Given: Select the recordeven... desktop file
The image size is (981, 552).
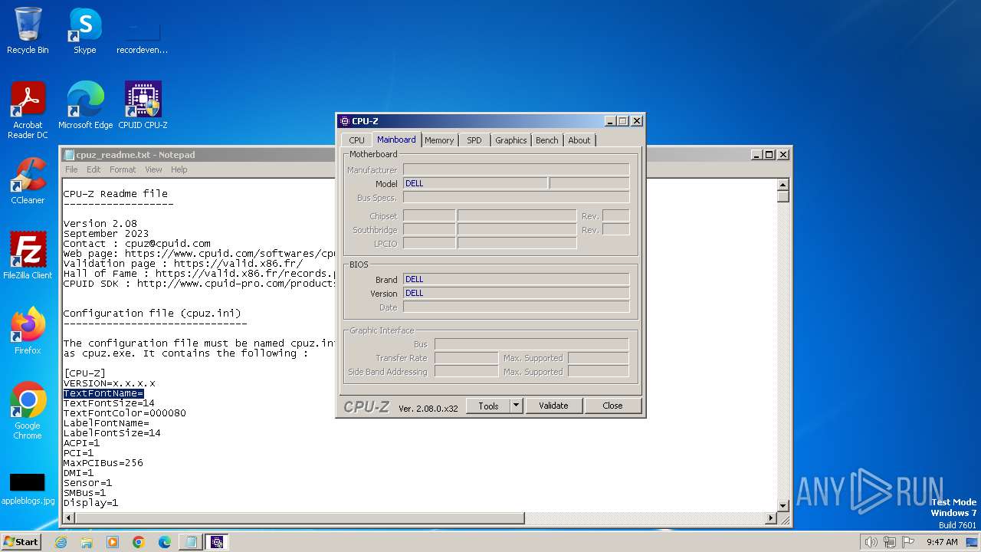Looking at the screenshot, I should click(143, 36).
